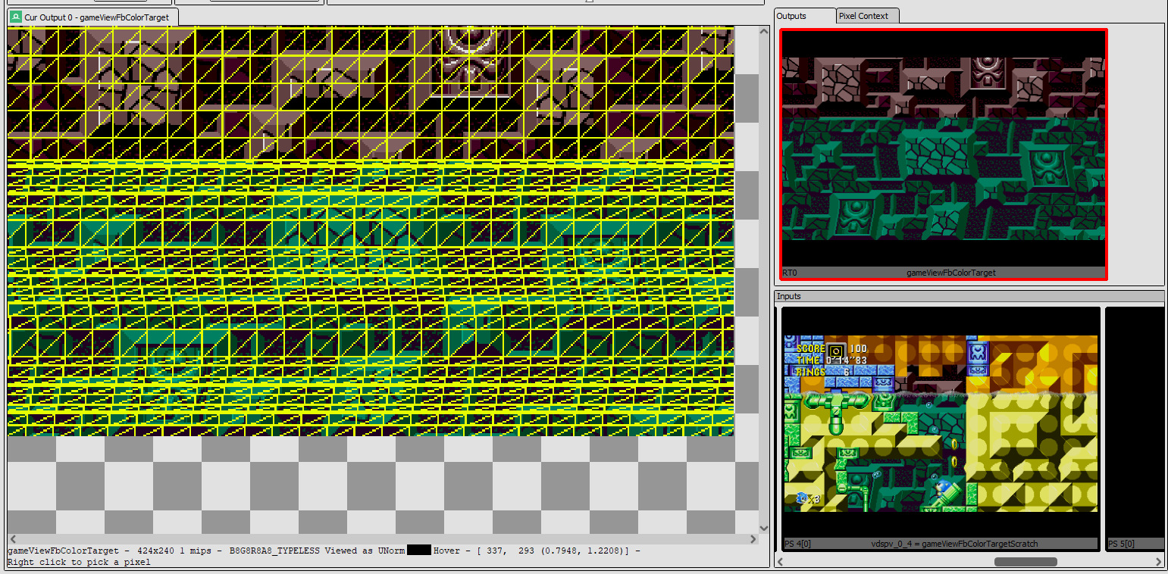Click the texture viewer's horizontal scrollbar track

click(379, 539)
